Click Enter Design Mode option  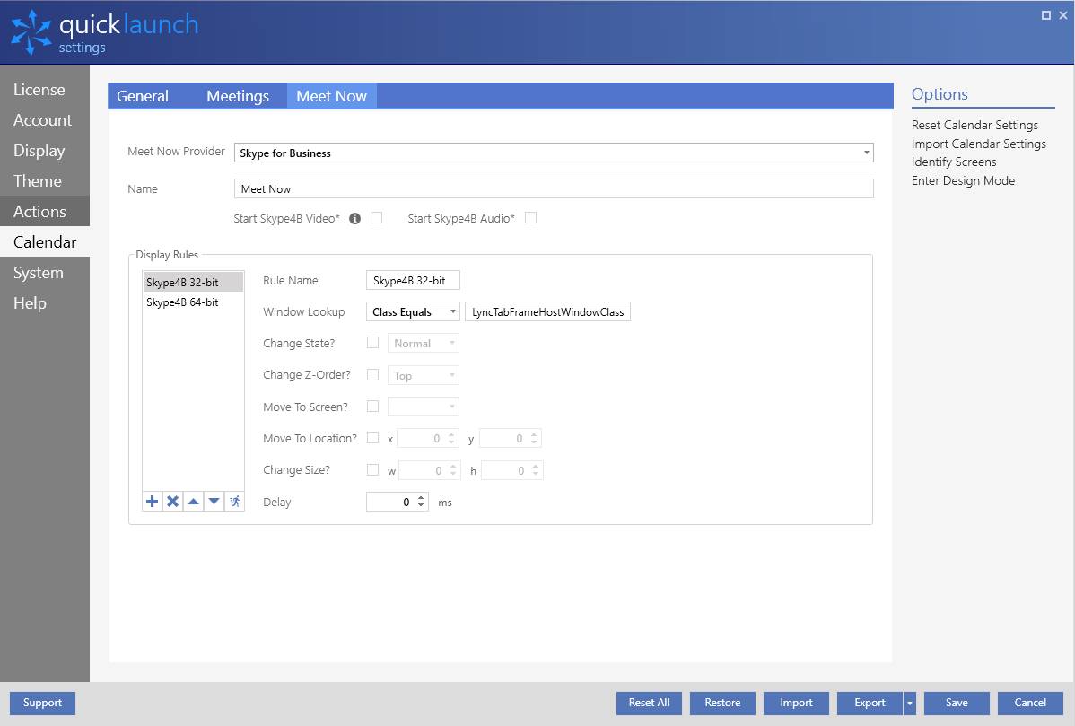pyautogui.click(x=963, y=181)
